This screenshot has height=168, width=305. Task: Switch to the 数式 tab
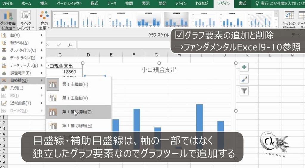[x=94, y=4]
